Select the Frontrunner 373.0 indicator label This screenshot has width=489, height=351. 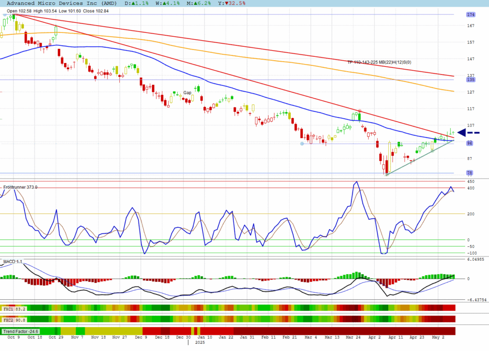pos(20,187)
